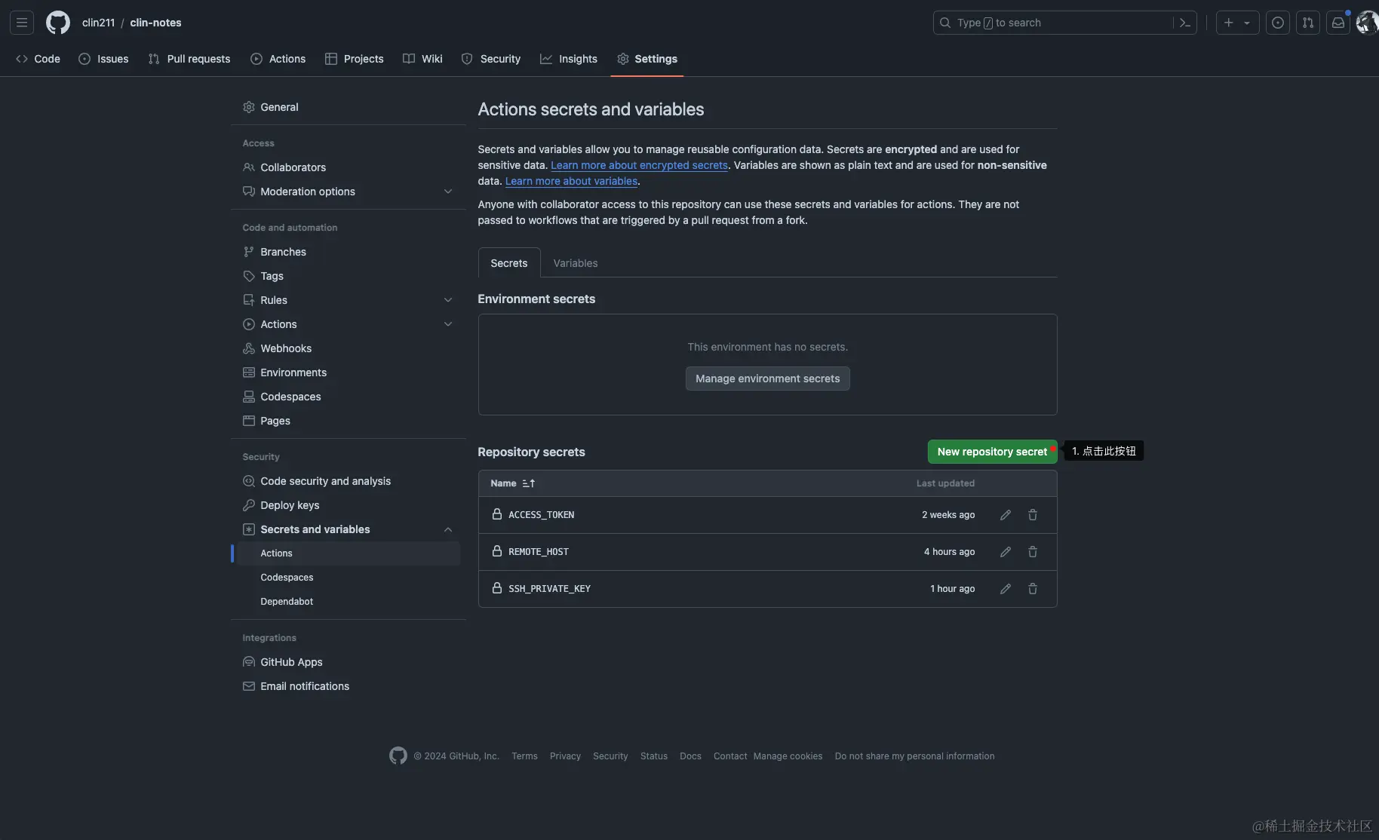The width and height of the screenshot is (1379, 840).
Task: Click the create new plus icon
Action: [x=1229, y=23]
